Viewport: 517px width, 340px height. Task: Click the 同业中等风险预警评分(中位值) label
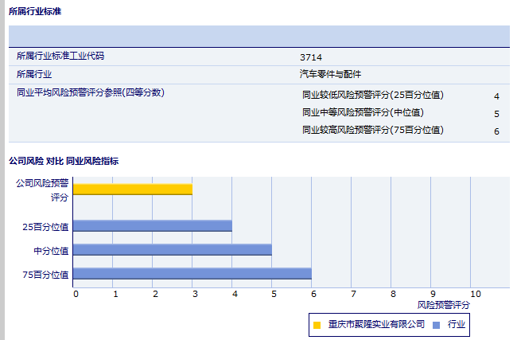363,113
